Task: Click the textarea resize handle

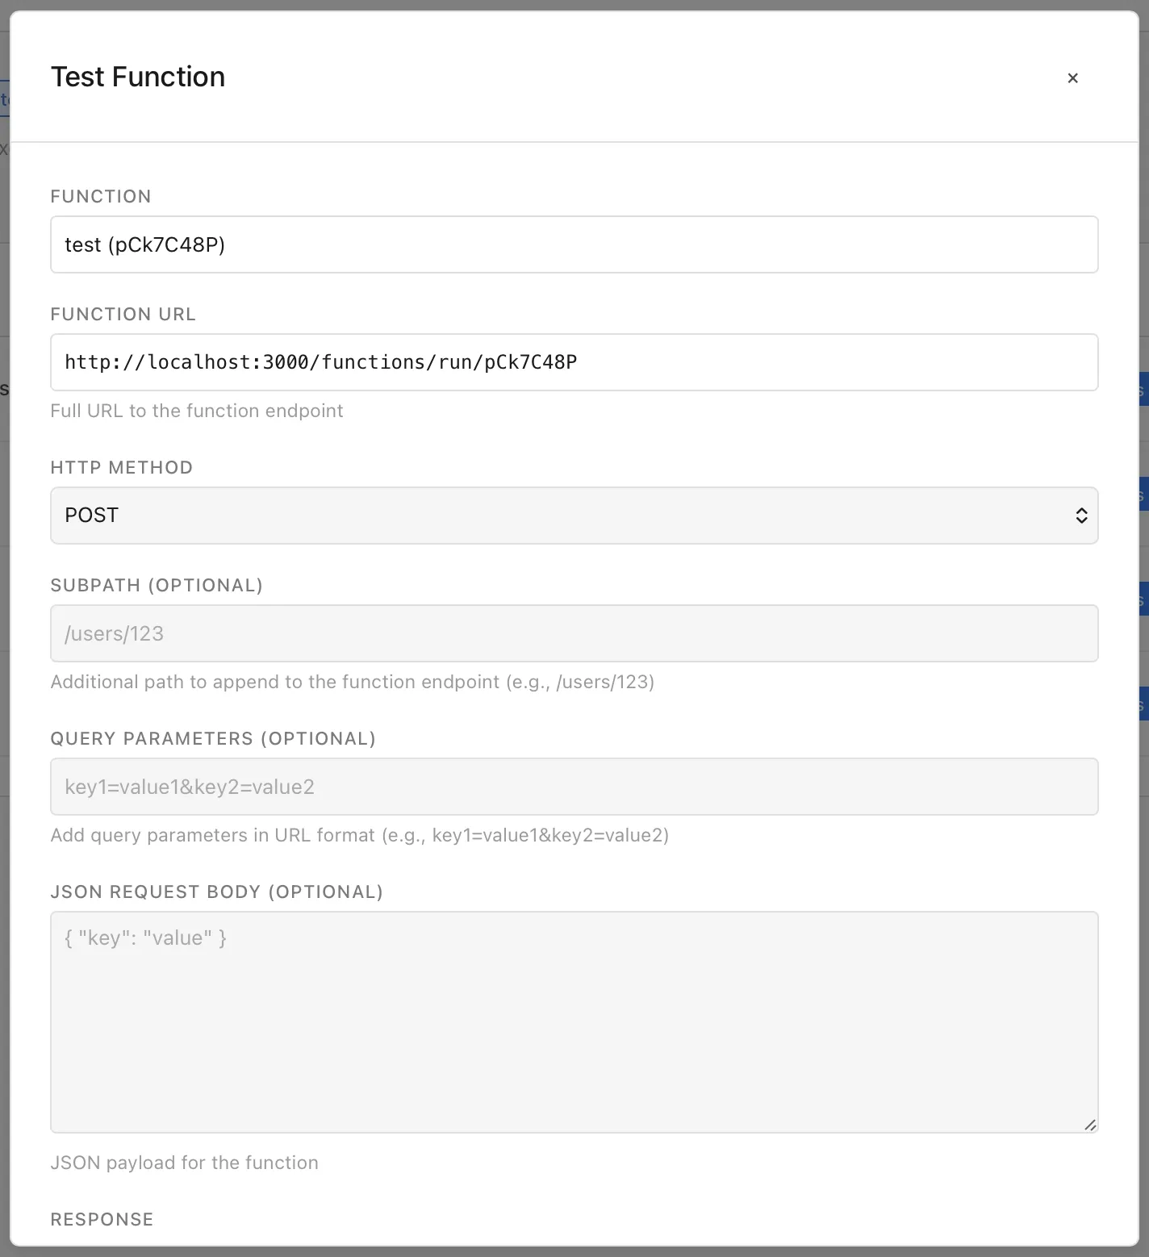Action: click(1093, 1125)
